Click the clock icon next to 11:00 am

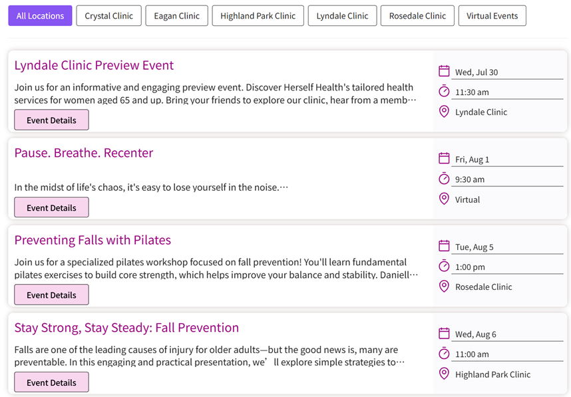[x=444, y=354]
